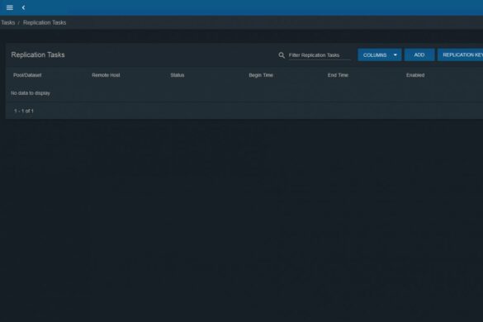This screenshot has height=322, width=483.
Task: Sort by the Pool/Dataset column header
Action: (x=27, y=75)
